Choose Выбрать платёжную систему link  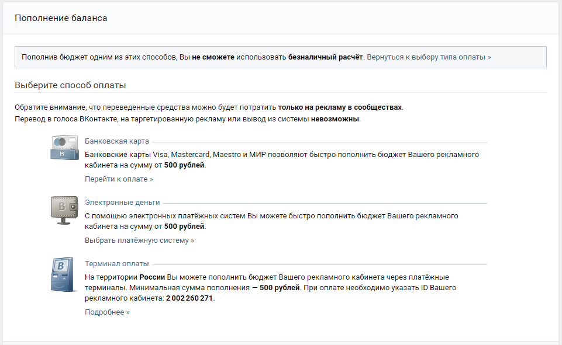(x=139, y=241)
